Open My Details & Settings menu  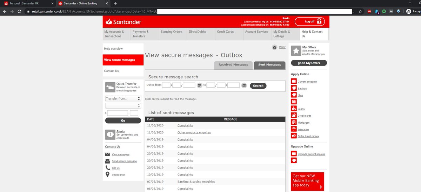pos(286,34)
